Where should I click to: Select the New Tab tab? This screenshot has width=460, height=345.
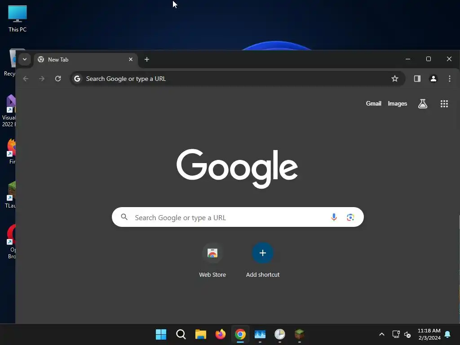[x=85, y=60]
